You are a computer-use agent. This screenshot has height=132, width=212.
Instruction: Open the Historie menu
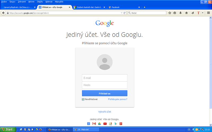click(31, 2)
